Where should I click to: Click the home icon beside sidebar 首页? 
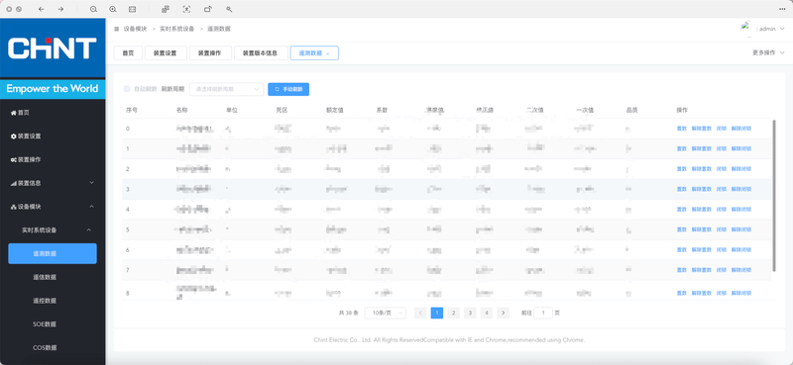click(x=14, y=113)
